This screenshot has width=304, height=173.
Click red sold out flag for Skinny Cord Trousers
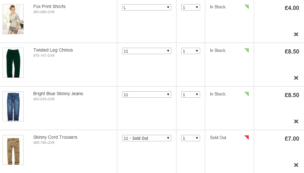246,137
